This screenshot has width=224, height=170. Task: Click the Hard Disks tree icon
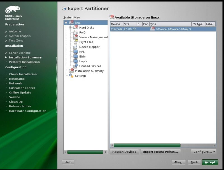pyautogui.click(x=76, y=27)
